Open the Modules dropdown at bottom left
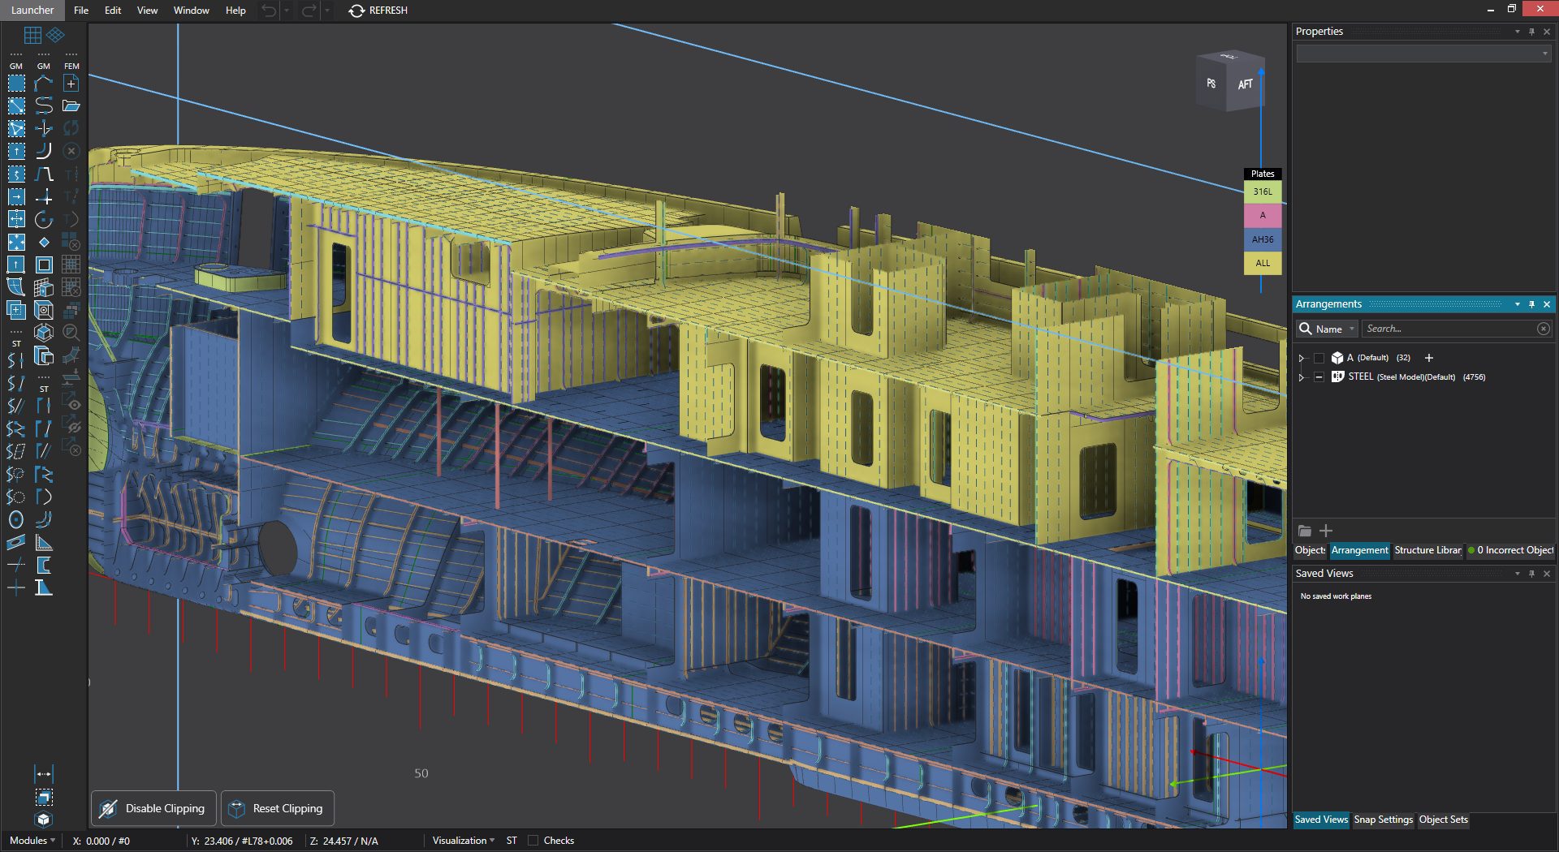Screen dimensions: 1559x852 tap(31, 840)
